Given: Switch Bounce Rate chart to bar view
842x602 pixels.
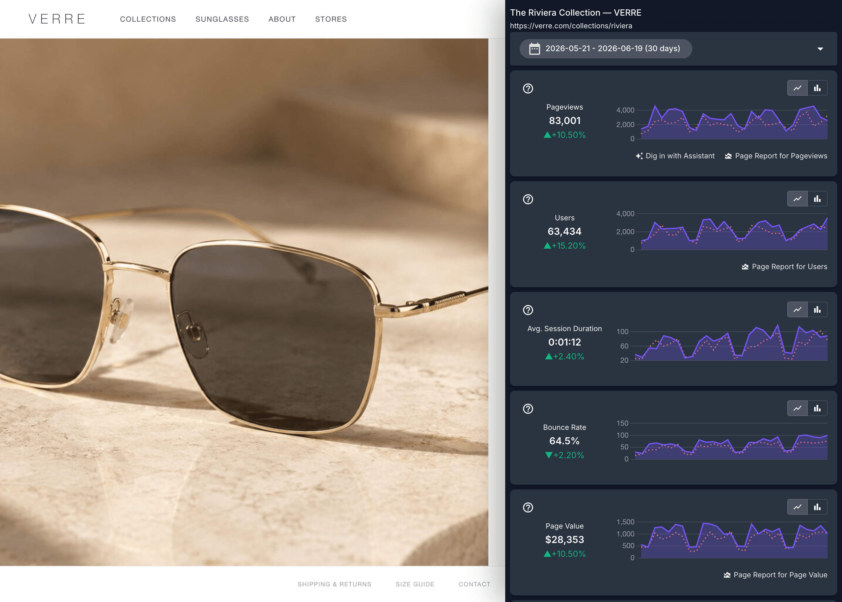Looking at the screenshot, I should (817, 408).
